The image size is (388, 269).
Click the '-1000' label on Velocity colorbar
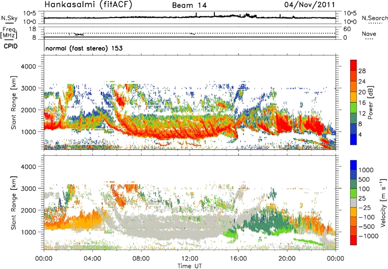click(369, 236)
